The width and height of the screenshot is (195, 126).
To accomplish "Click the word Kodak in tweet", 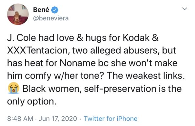I will pos(136,38).
